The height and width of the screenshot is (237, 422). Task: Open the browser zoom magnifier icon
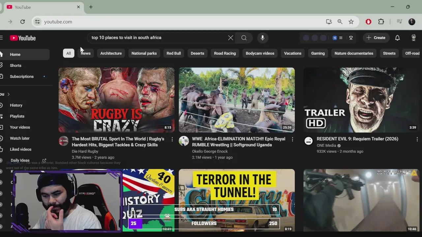[x=340, y=22]
